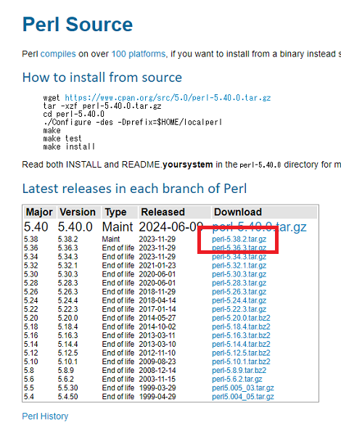341x423 pixels.
Task: Download perl-5.38.2.tar.gz
Action: [x=239, y=239]
